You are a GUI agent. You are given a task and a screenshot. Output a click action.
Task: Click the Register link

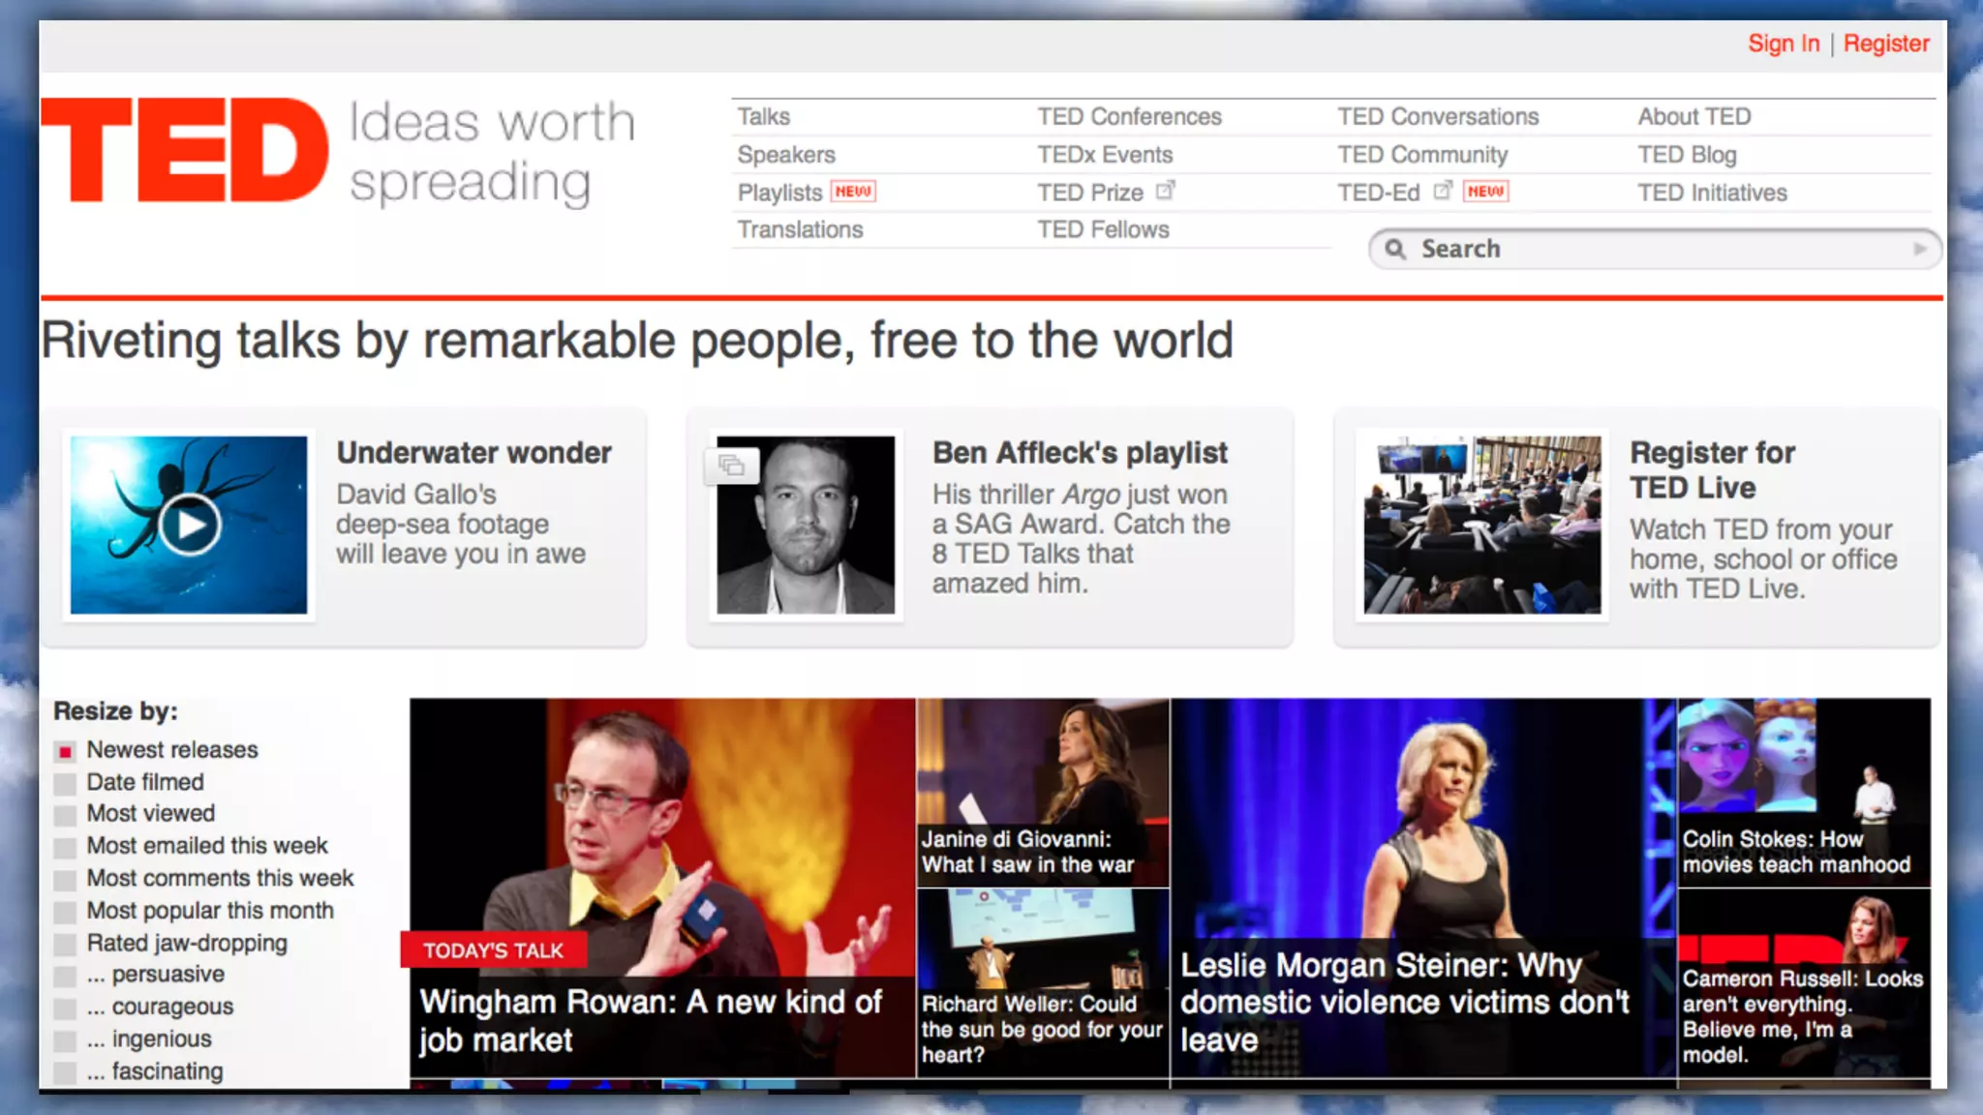[1885, 44]
